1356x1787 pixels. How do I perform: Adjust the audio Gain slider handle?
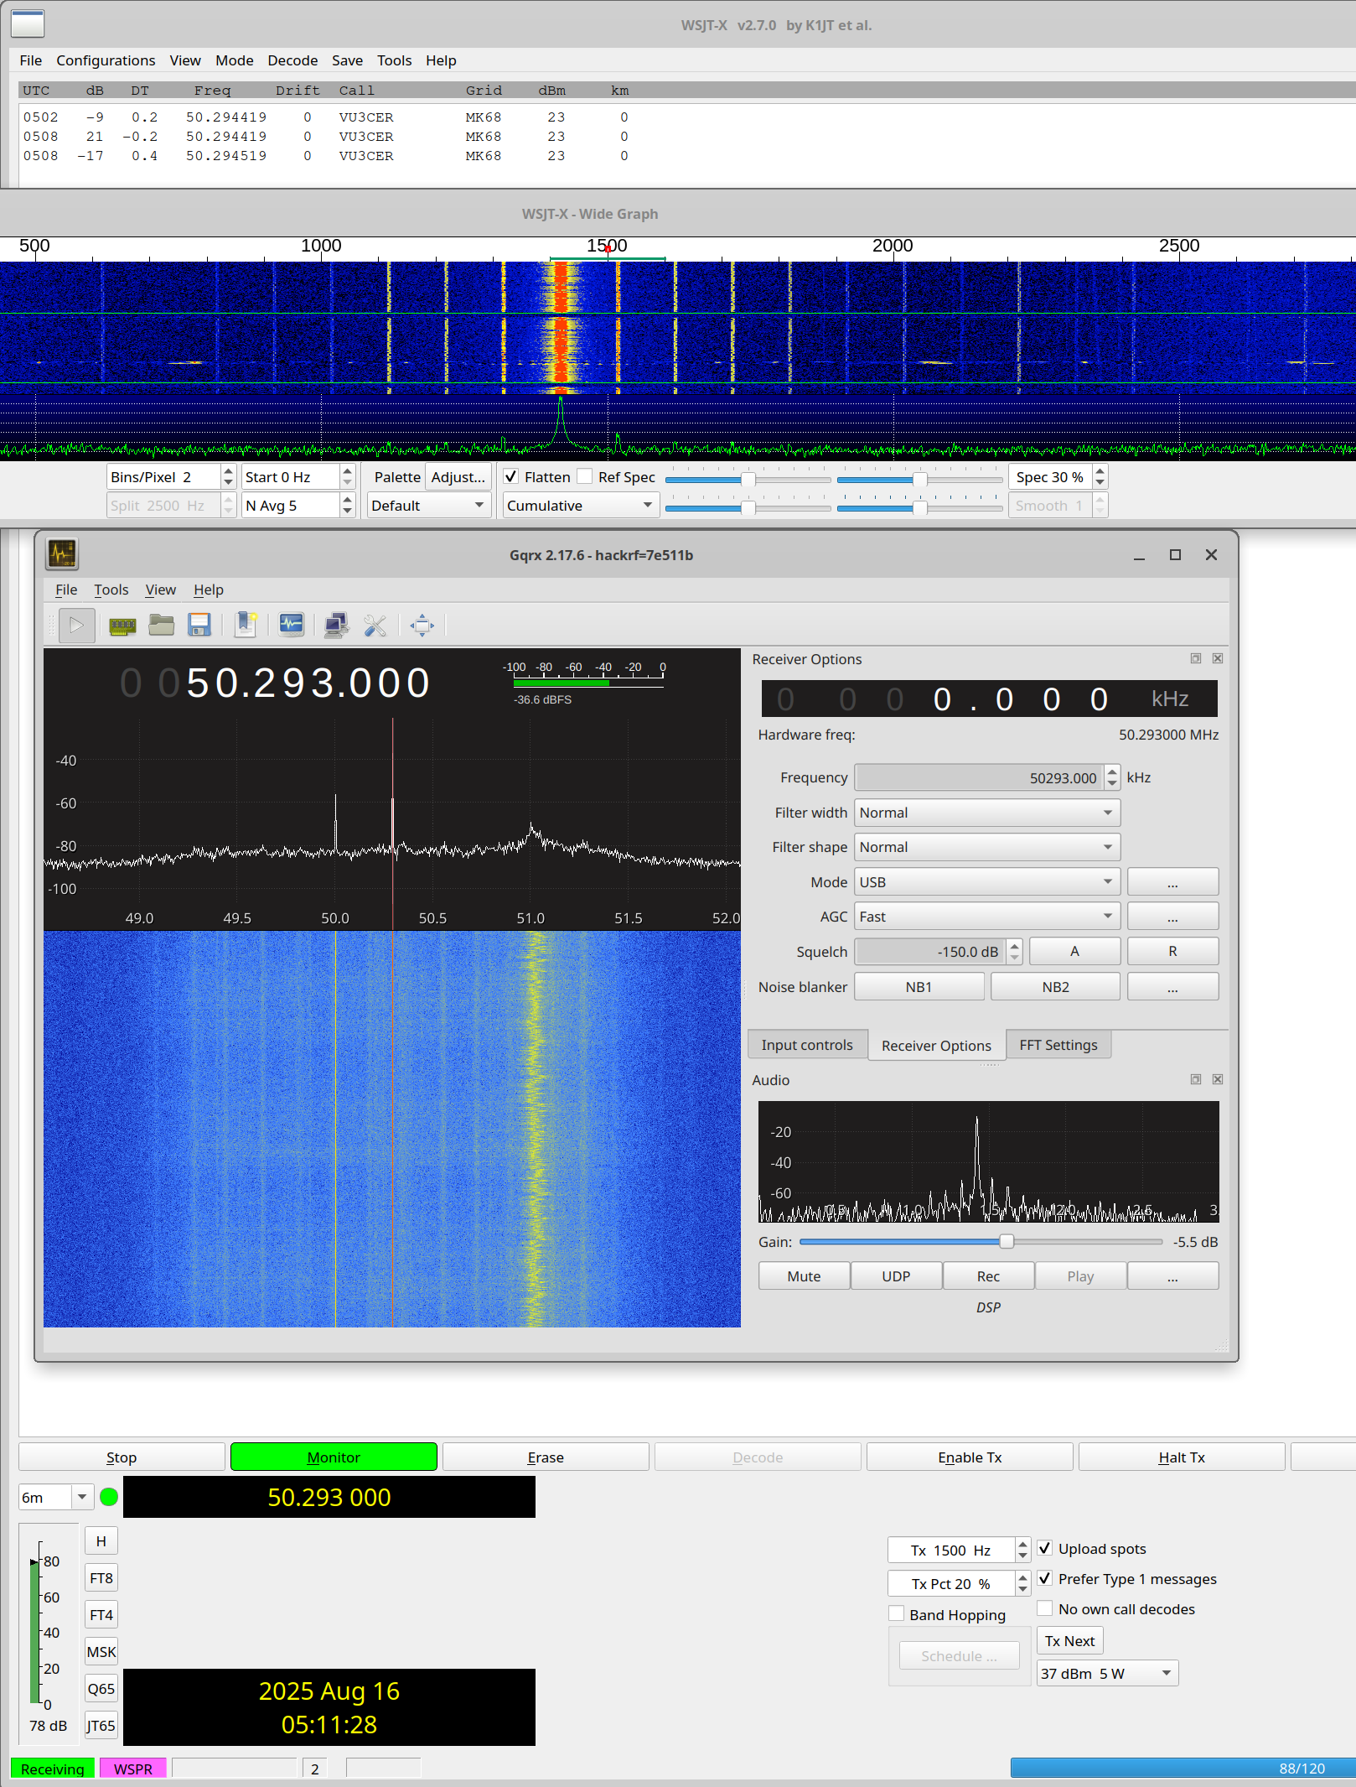[1007, 1241]
